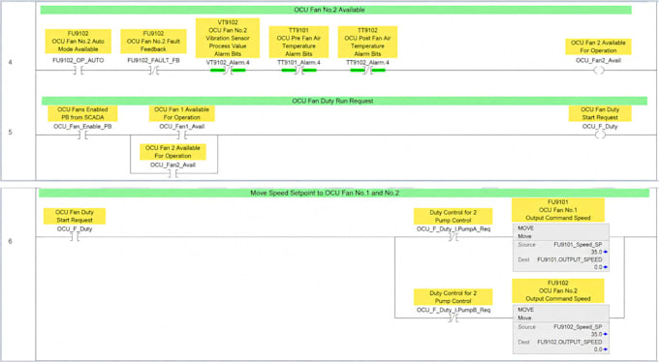Viewport: 659px width, 362px height.
Task: Click the FU9102.OUTPUT_SPEED destination operand
Action: tap(570, 342)
